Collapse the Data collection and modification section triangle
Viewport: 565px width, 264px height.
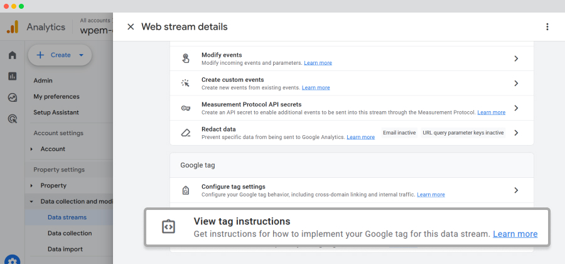(31, 202)
